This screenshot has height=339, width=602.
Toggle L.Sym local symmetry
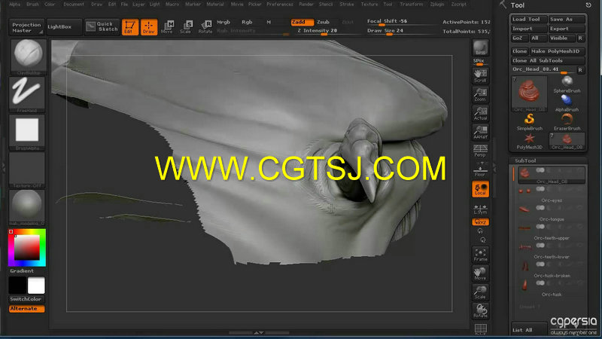click(x=480, y=209)
